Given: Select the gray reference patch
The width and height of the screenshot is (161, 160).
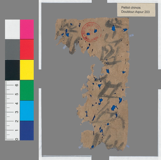Looking at the screenshot, I should click(x=12, y=49).
